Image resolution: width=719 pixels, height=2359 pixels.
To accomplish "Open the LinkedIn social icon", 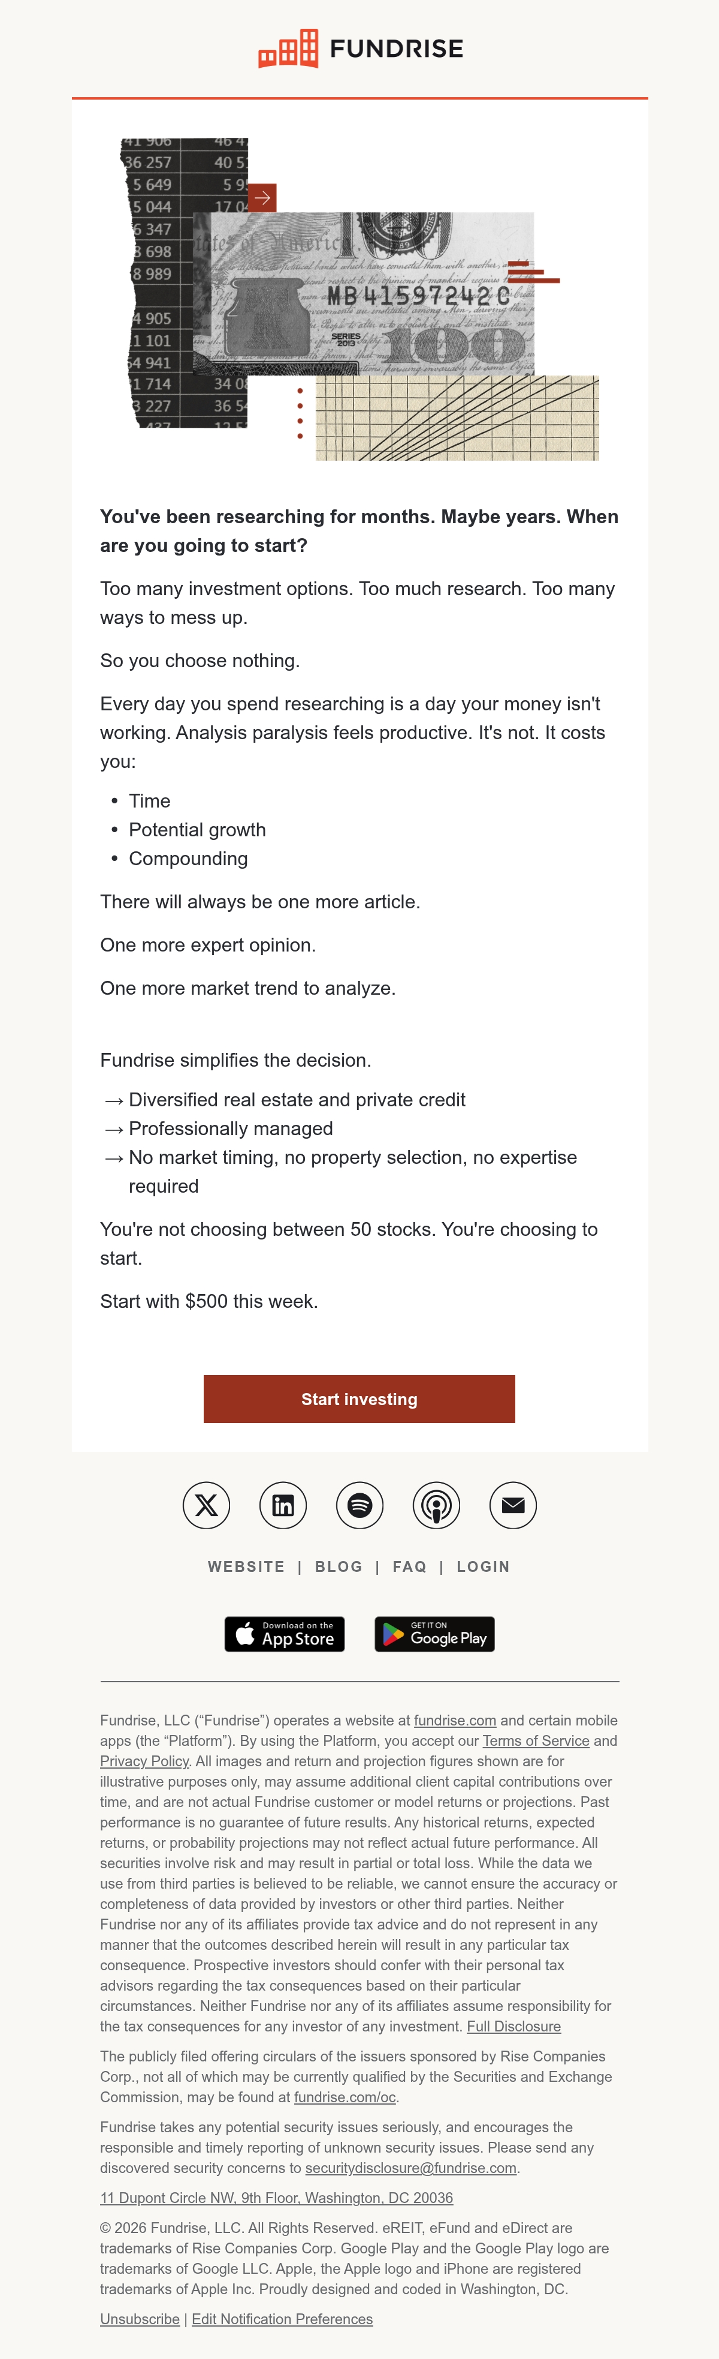I will coord(283,1505).
